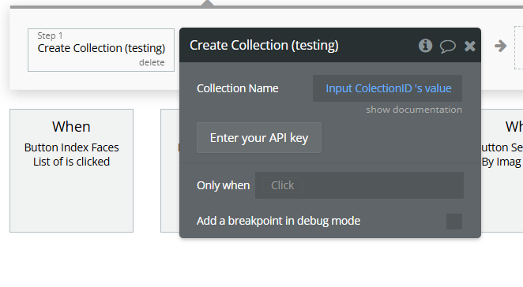The width and height of the screenshot is (523, 287).
Task: Click the triangle pointer above workflow panel
Action: 208,3
